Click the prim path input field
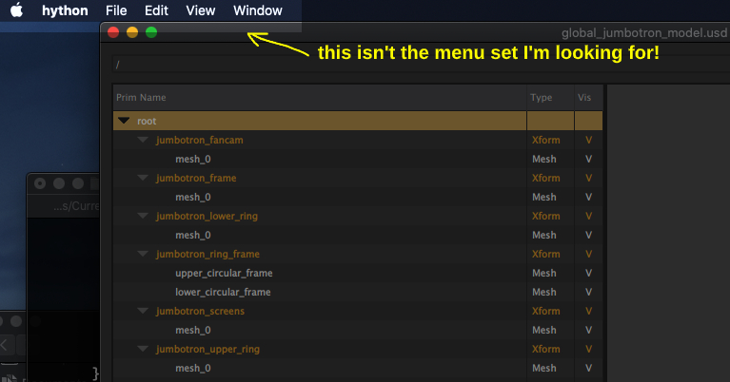This screenshot has width=730, height=382. tap(421, 65)
